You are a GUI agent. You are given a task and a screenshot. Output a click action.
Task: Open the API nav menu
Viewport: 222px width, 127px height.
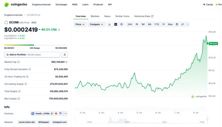coord(110,5)
